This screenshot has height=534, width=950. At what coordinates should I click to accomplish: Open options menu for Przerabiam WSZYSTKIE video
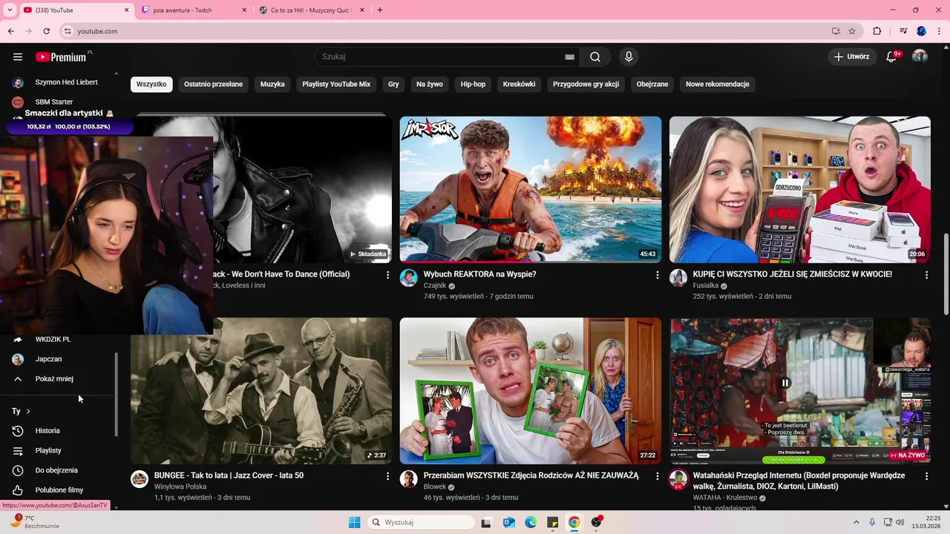[657, 477]
